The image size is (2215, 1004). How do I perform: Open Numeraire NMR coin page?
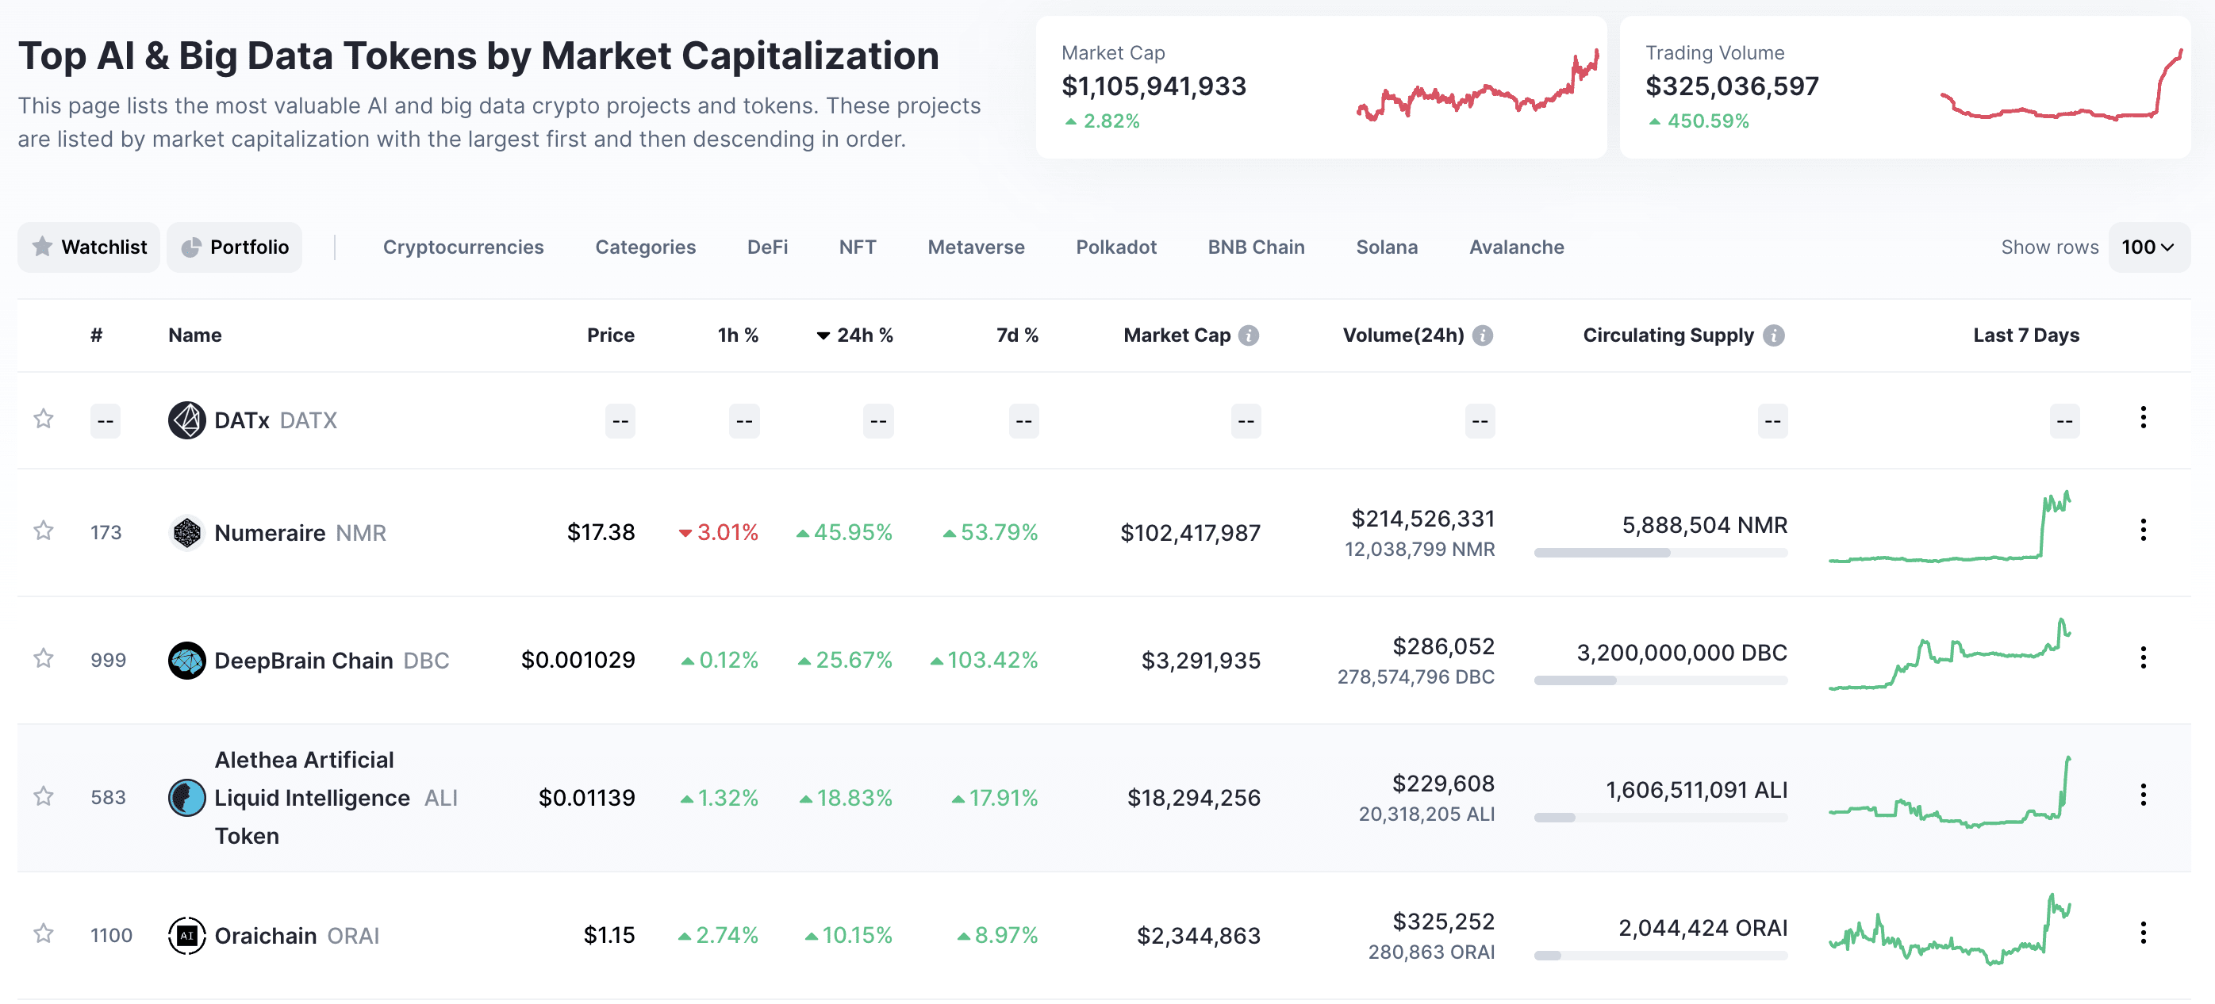(x=300, y=533)
